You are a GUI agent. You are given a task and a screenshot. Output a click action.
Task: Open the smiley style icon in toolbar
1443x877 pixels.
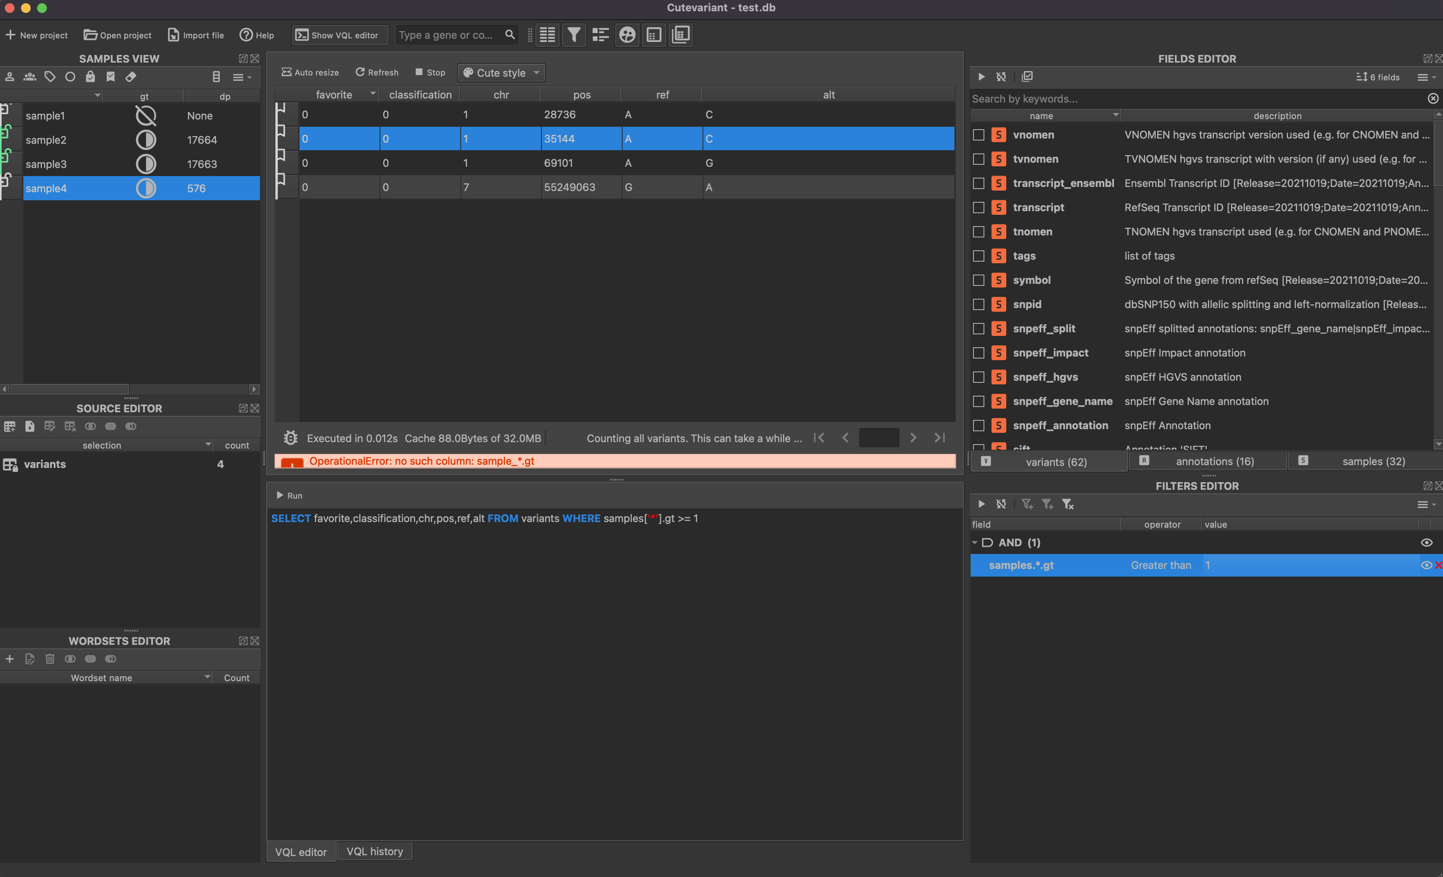[x=627, y=35]
